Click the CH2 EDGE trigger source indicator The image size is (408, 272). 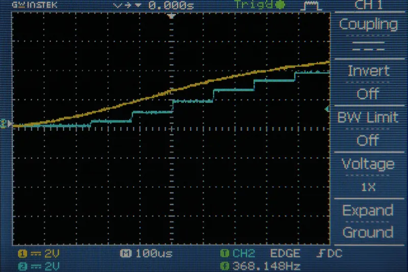(x=260, y=254)
